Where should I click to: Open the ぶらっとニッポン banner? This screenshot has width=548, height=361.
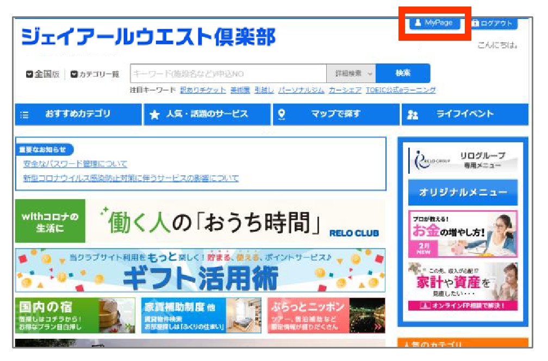tap(326, 315)
